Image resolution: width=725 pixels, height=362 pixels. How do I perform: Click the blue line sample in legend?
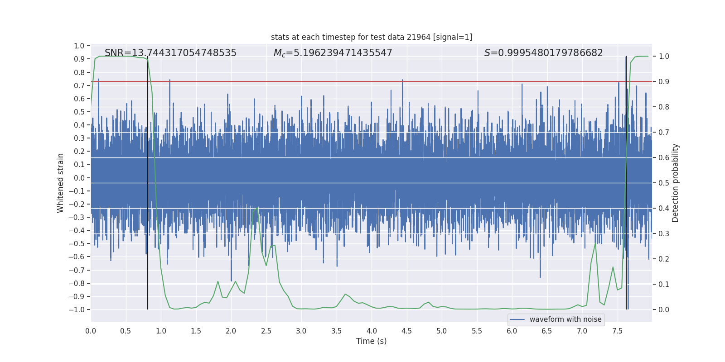pos(517,319)
